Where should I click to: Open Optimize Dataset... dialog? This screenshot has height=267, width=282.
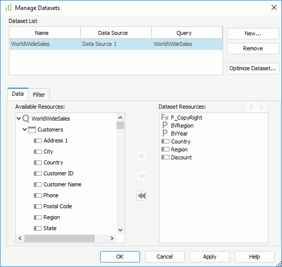253,68
